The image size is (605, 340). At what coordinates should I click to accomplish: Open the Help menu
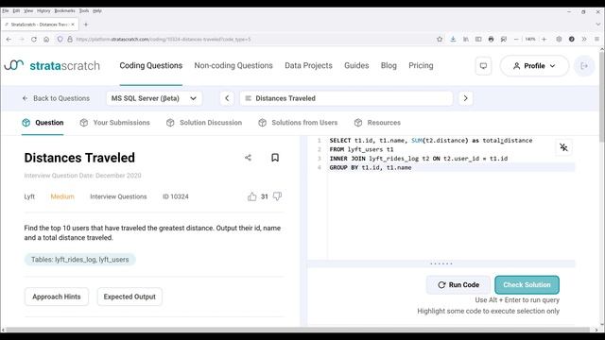coord(97,10)
